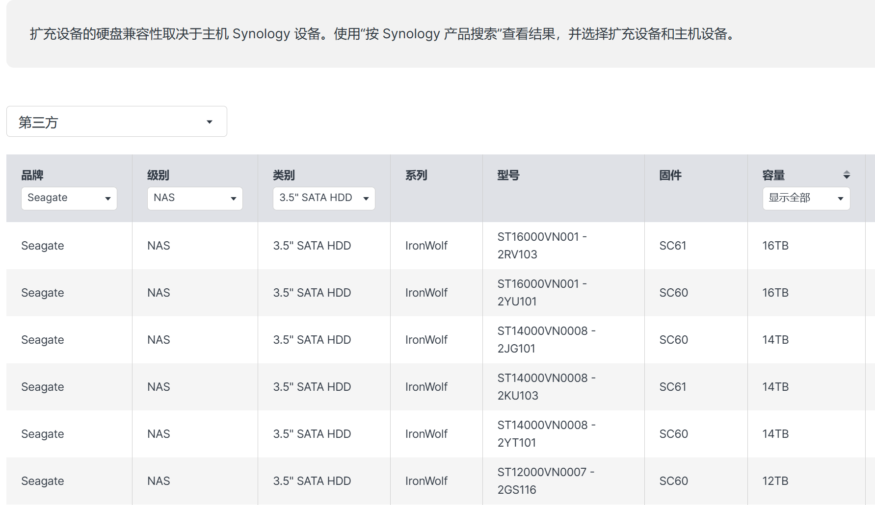The height and width of the screenshot is (505, 875).
Task: Click model ST14000VN0008 - 2YT101
Action: pyautogui.click(x=546, y=434)
